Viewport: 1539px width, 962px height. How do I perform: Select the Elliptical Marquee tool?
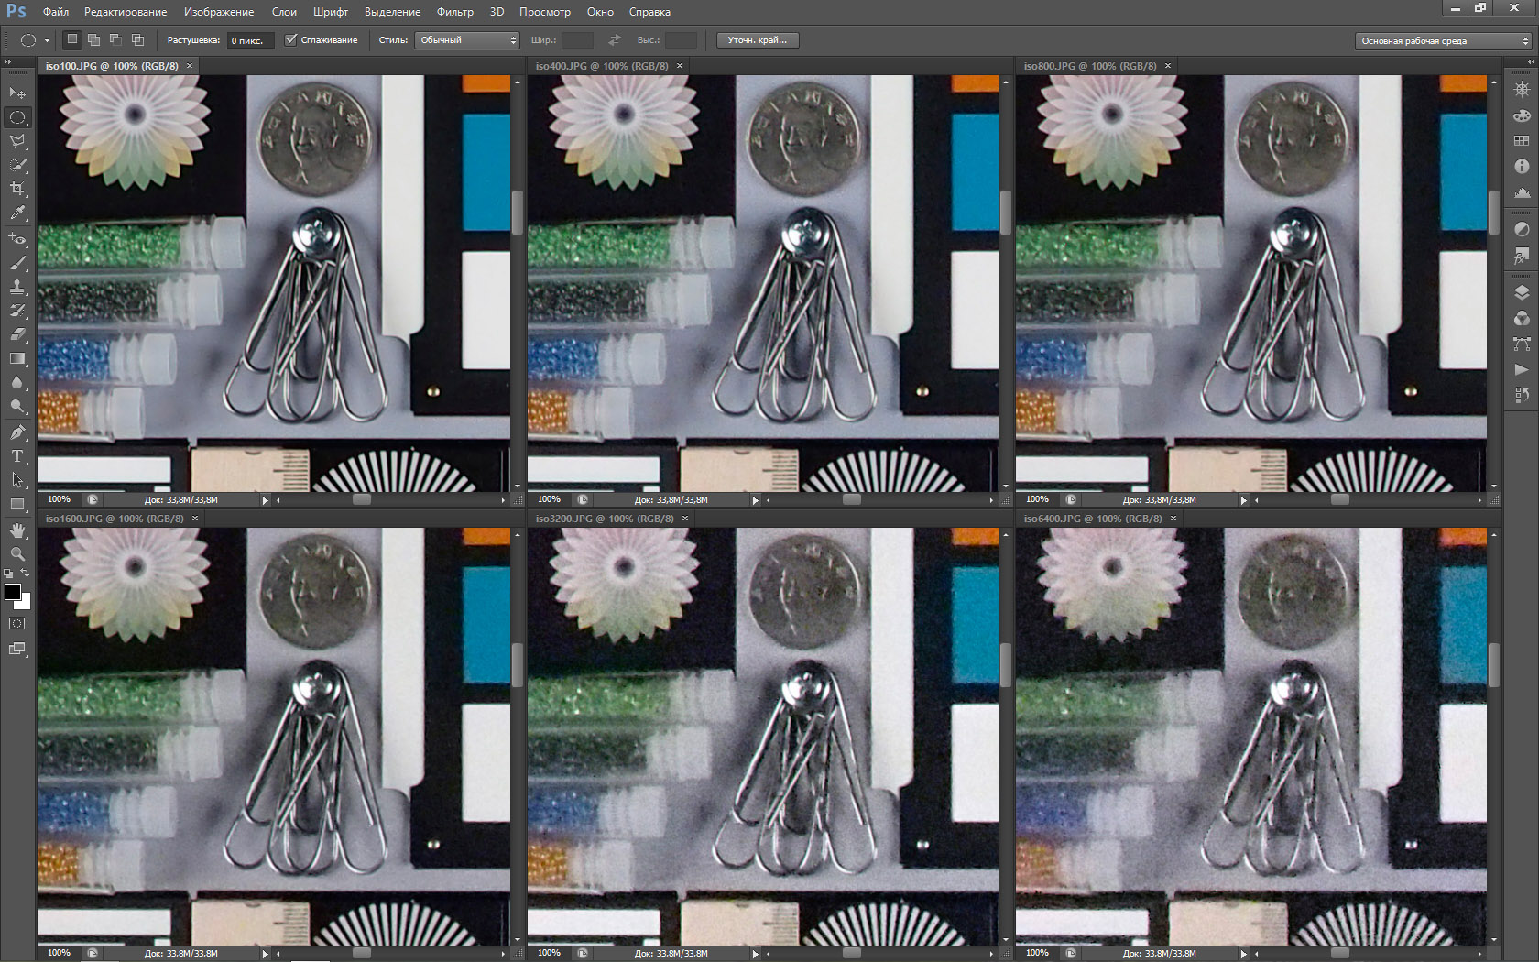pos(17,117)
